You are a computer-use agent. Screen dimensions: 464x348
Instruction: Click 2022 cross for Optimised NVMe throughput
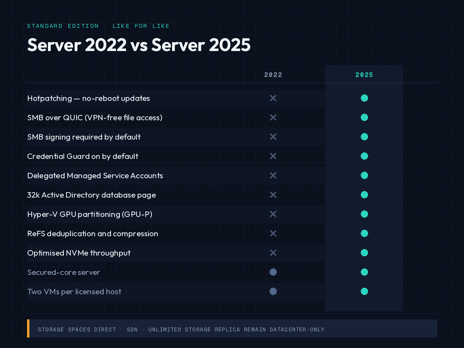point(273,253)
